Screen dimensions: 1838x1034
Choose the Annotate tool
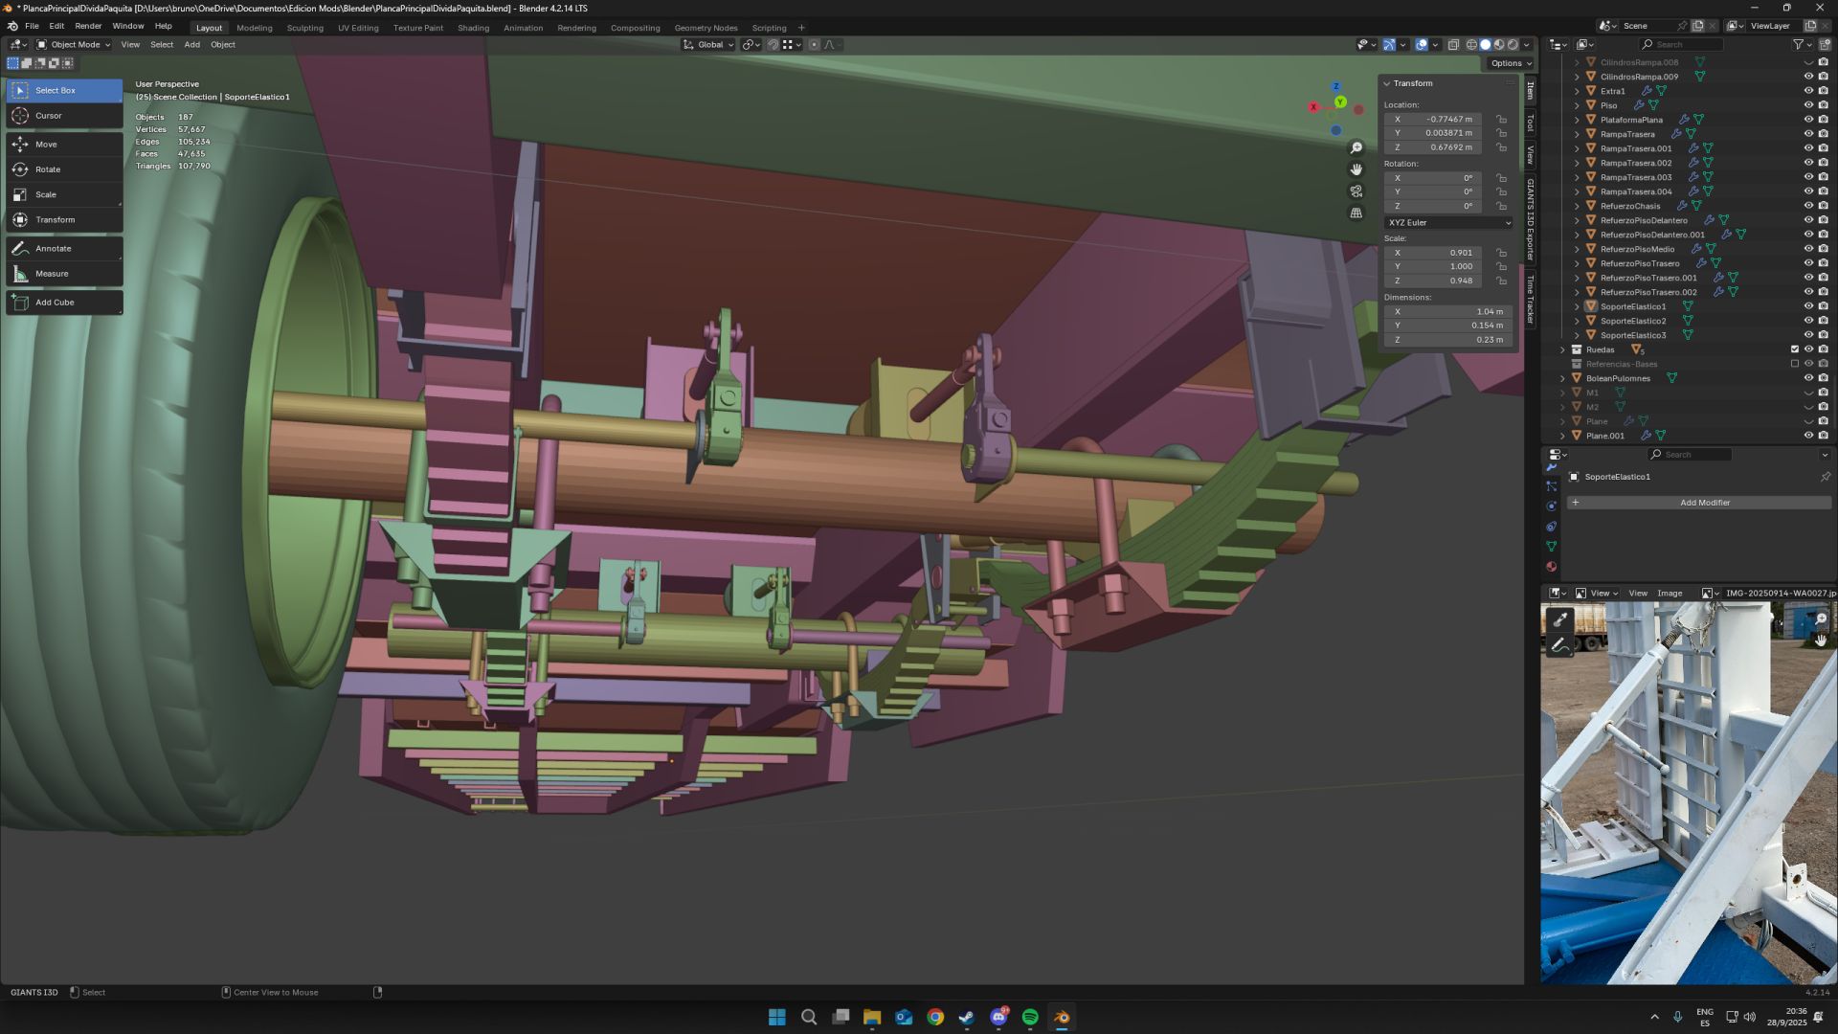pos(53,249)
